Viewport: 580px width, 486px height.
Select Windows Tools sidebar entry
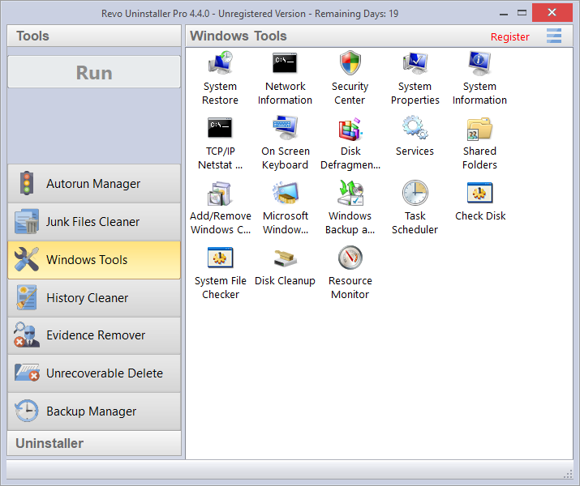point(94,260)
